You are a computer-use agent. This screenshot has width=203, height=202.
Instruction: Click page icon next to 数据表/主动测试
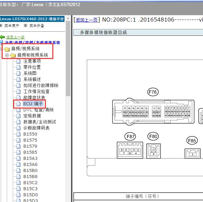point(19,122)
